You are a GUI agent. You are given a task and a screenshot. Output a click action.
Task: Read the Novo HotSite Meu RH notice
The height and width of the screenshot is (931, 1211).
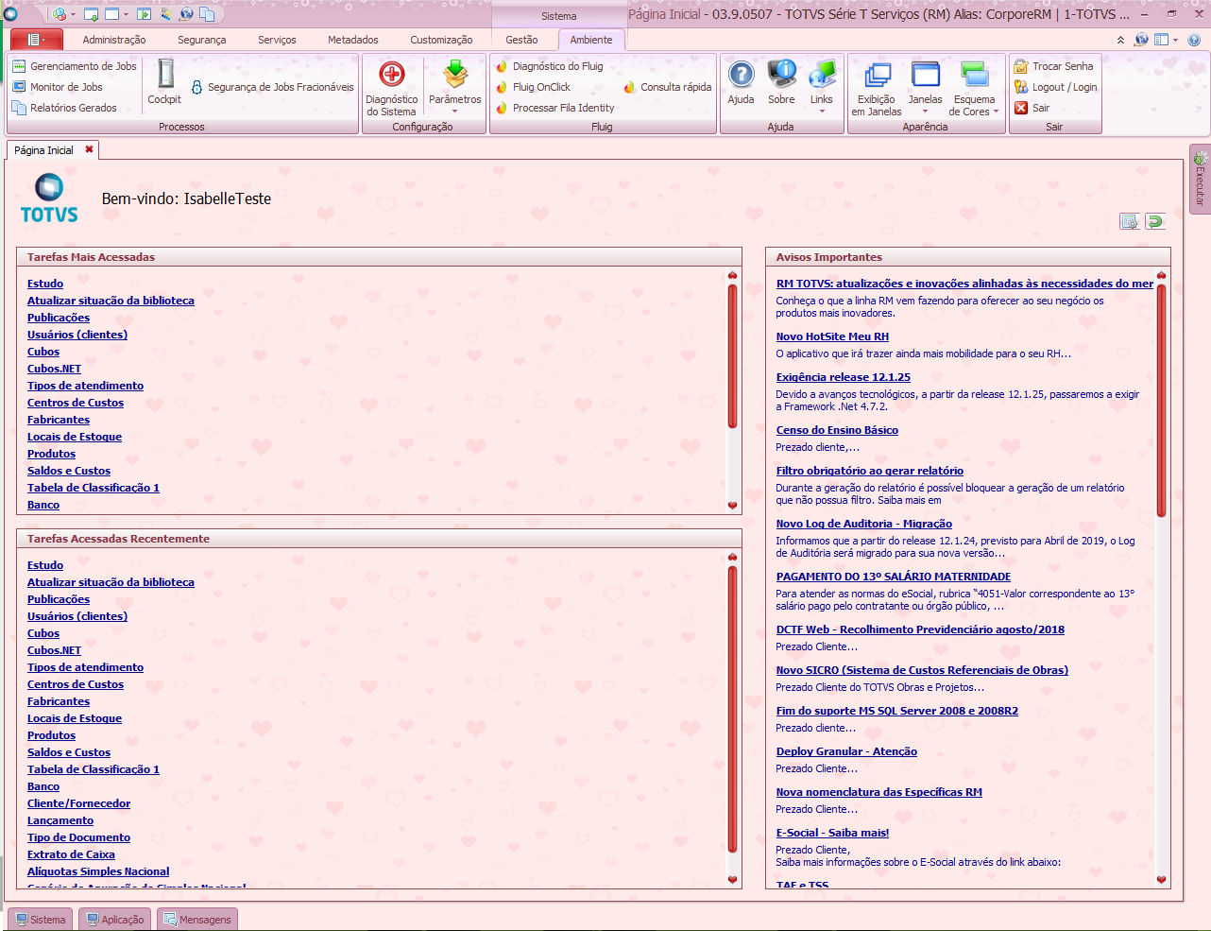pyautogui.click(x=832, y=336)
